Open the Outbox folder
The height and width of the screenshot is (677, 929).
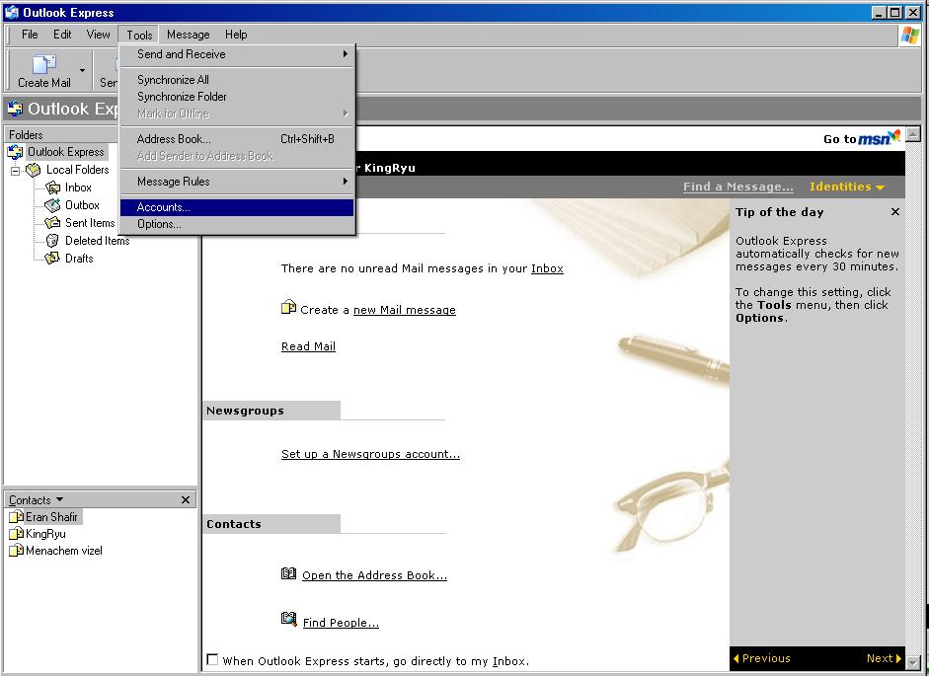(x=82, y=205)
